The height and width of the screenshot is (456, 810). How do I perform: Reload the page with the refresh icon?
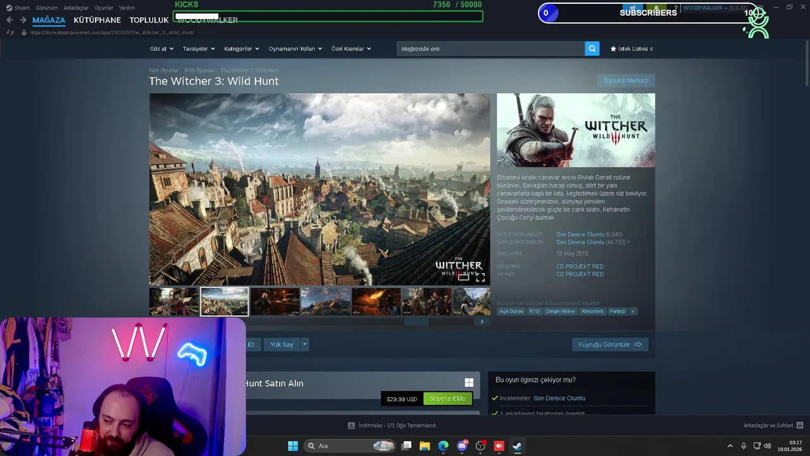10,32
